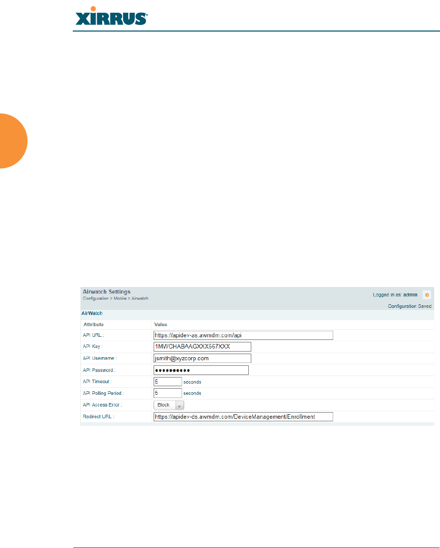Click the 'API Username :' label
Image resolution: width=440 pixels, height=548 pixels.
click(100, 358)
